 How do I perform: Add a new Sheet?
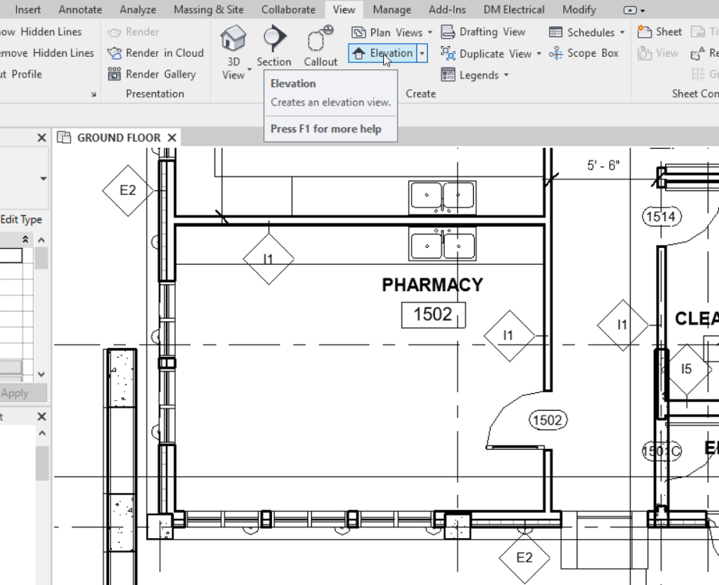(659, 32)
